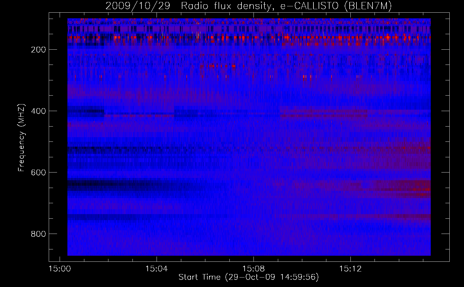Click the 15:12 time tick label
Viewport: 464px width, 287px height.
coord(350,269)
